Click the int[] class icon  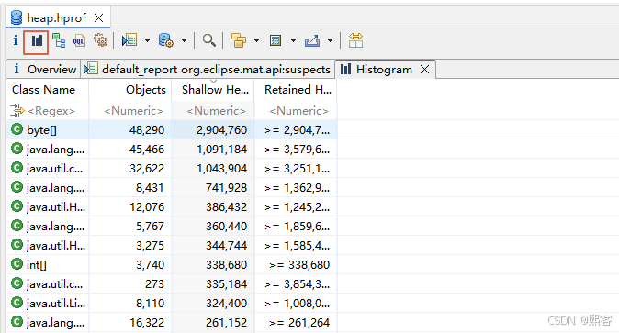(17, 264)
